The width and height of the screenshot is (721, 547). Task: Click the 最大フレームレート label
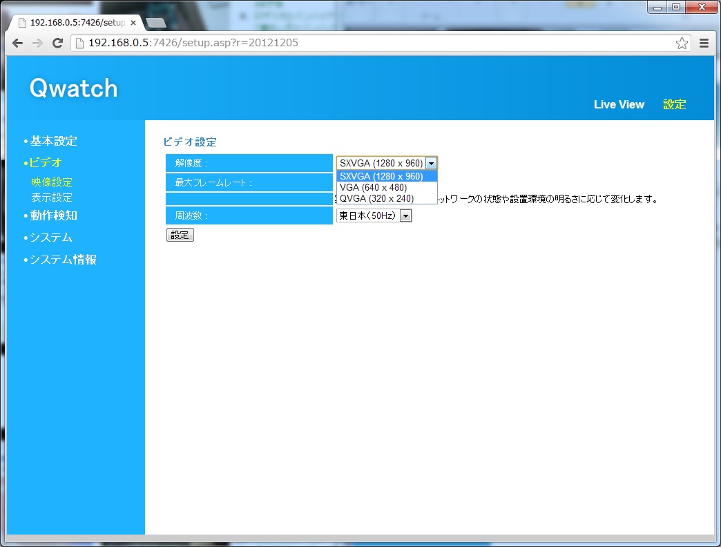tap(214, 182)
